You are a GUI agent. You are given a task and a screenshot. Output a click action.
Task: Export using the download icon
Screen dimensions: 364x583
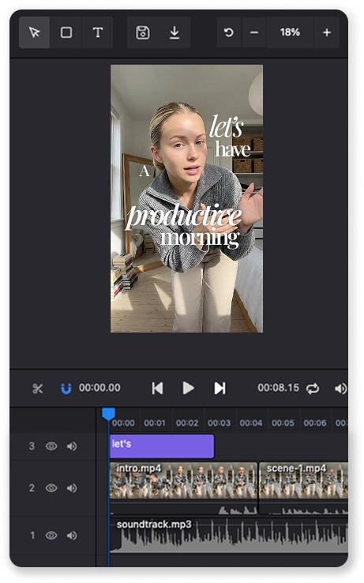174,32
